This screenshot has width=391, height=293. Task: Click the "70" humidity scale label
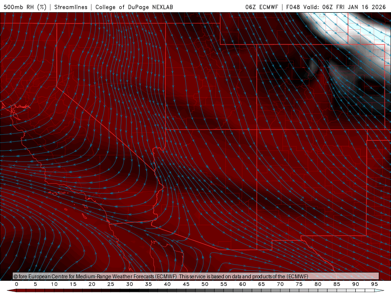click(280, 284)
